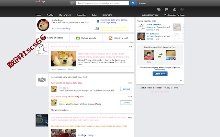Click the such doge profile avatar
The width and height of the screenshot is (220, 137).
pos(43,25)
